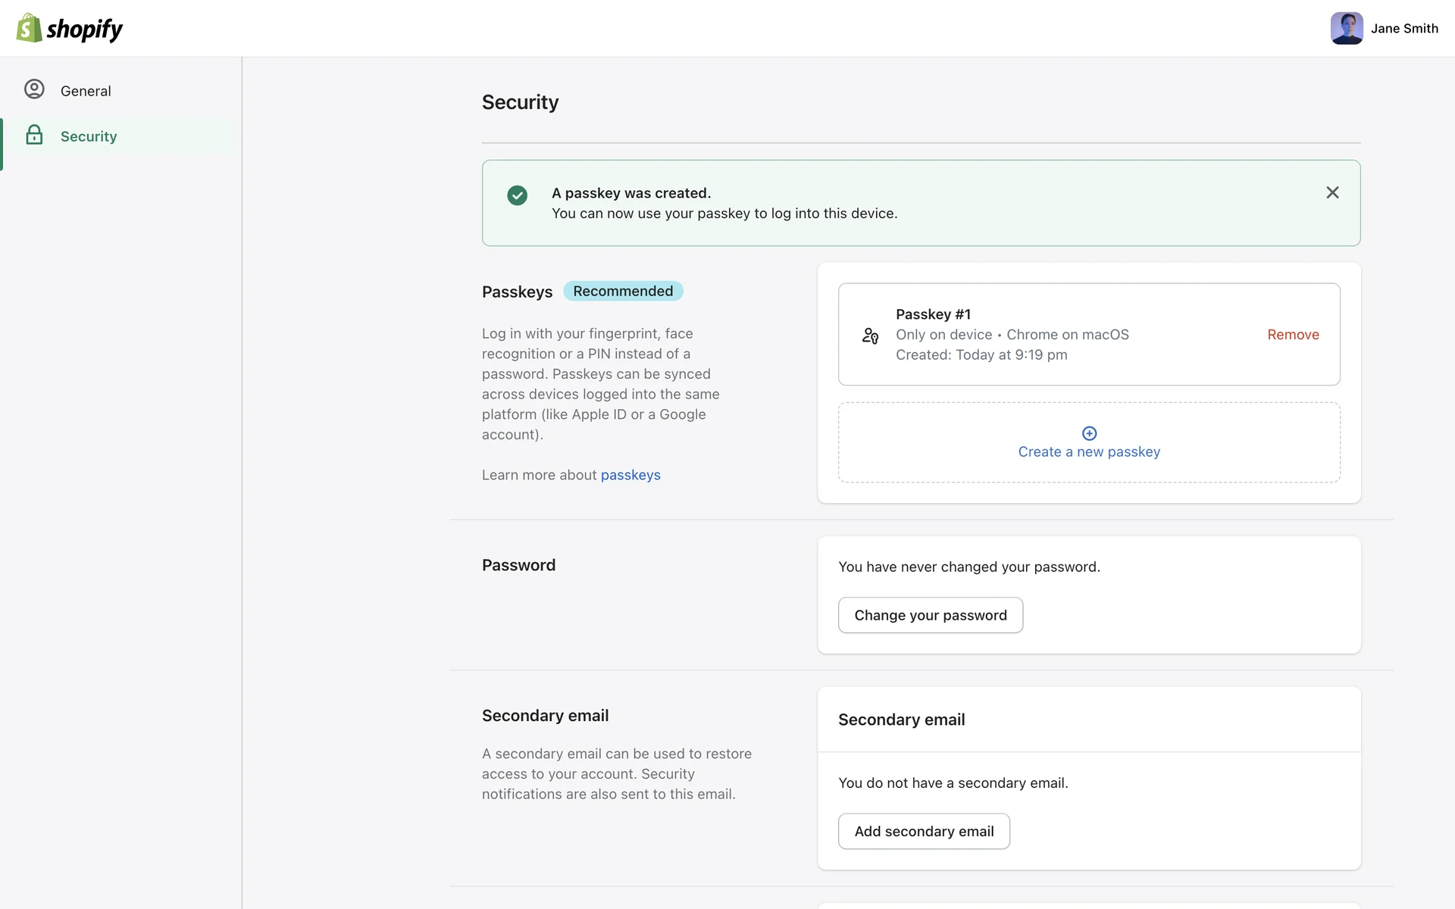The width and height of the screenshot is (1455, 909).
Task: Click the shopify wordmark text
Action: [x=84, y=29]
